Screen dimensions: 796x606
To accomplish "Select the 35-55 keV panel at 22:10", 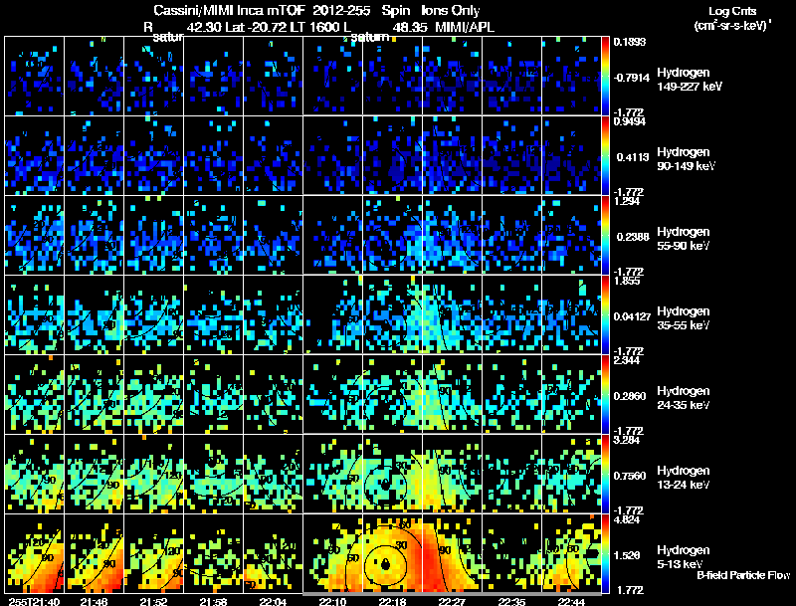I will click(333, 314).
